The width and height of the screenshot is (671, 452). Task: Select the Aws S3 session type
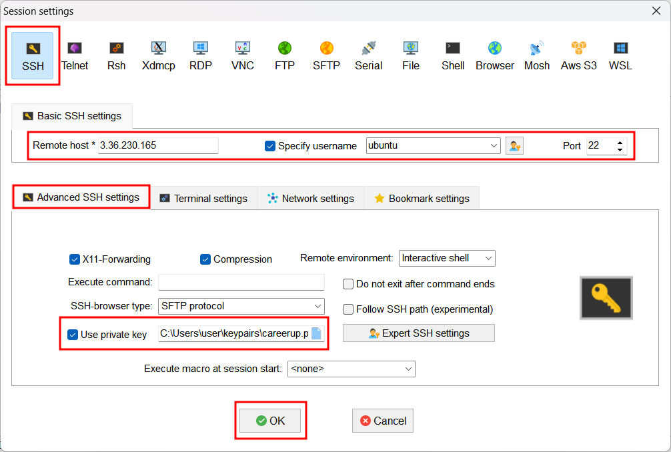click(x=578, y=55)
